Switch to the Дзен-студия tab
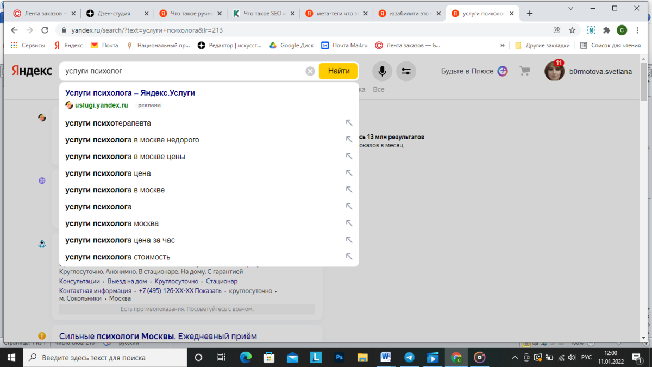The width and height of the screenshot is (652, 367). (x=118, y=14)
